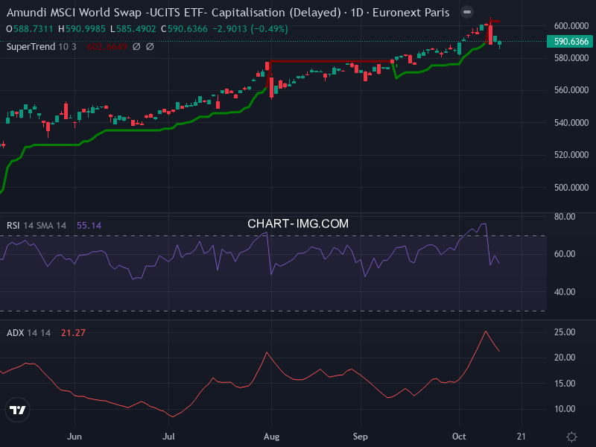
Task: Click the Oct label on time axis
Action: tap(459, 437)
